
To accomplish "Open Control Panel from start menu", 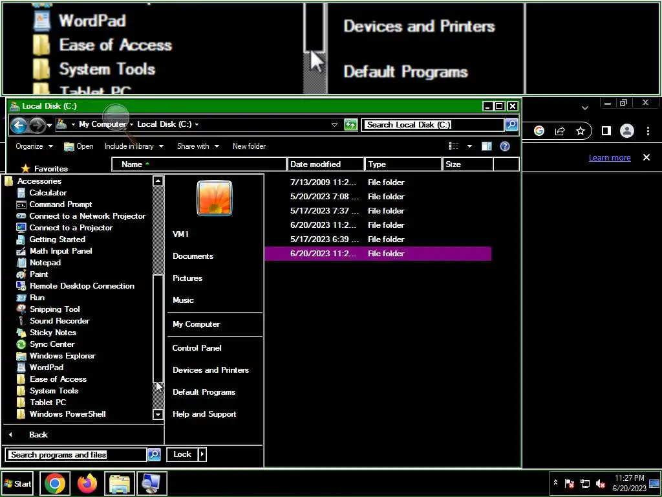I will (x=197, y=348).
